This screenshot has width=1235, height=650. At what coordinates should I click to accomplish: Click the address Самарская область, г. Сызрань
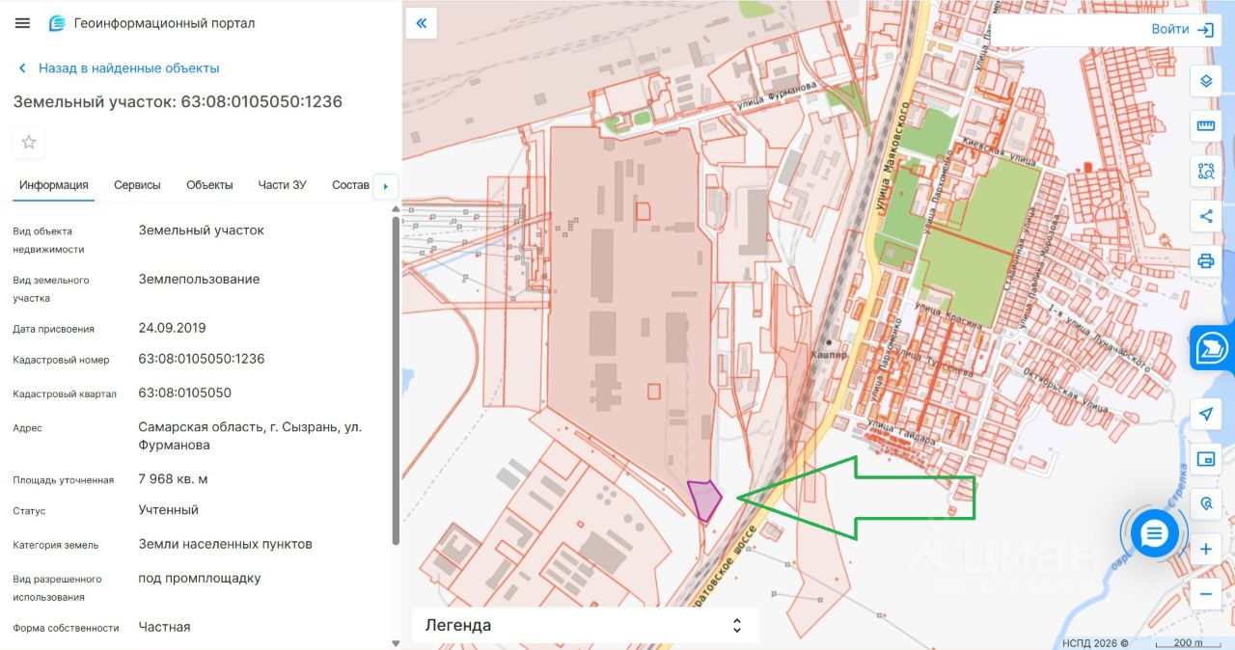250,436
